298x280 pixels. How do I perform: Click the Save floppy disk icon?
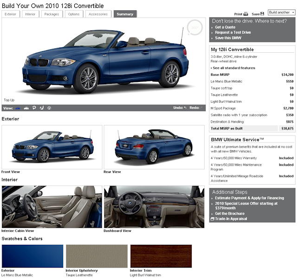click(x=262, y=14)
